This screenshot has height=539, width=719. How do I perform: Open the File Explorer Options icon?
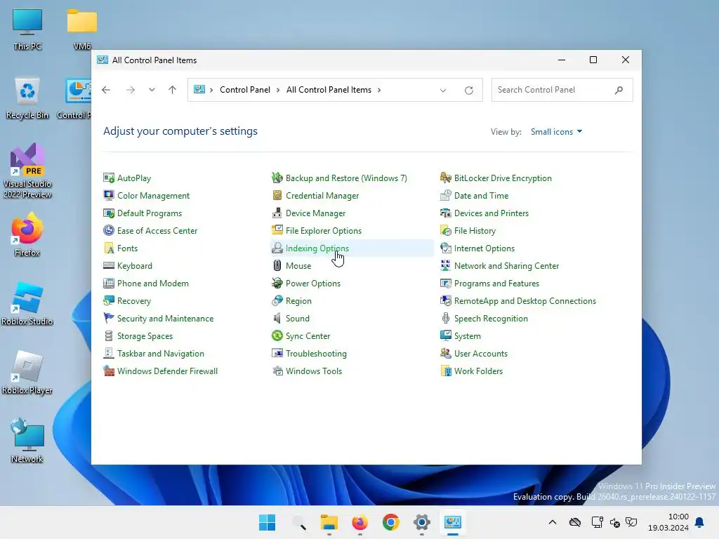(277, 230)
